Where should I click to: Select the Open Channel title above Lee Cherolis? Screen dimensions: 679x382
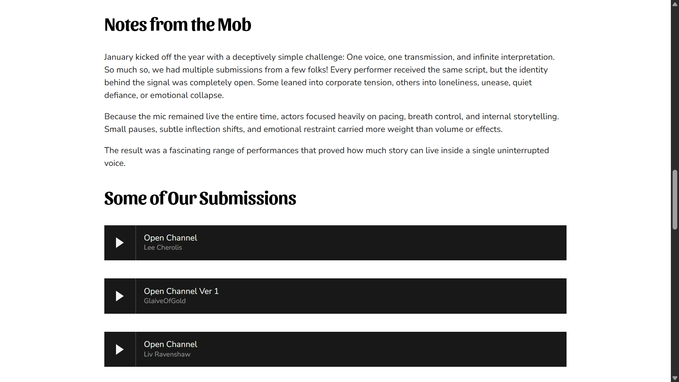pos(170,238)
